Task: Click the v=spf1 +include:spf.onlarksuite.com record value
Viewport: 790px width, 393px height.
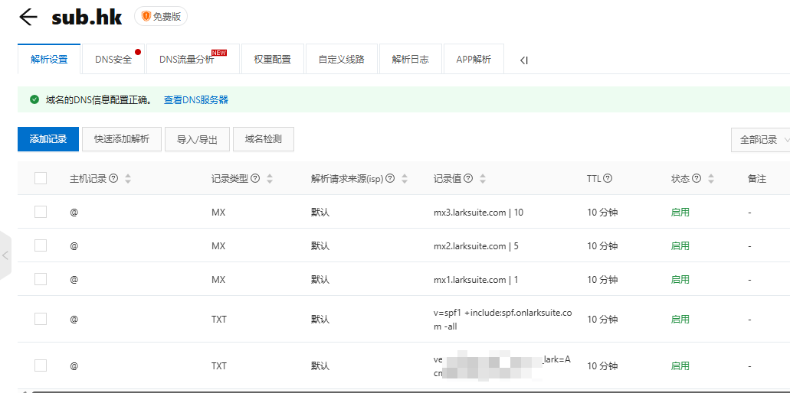Action: point(503,319)
